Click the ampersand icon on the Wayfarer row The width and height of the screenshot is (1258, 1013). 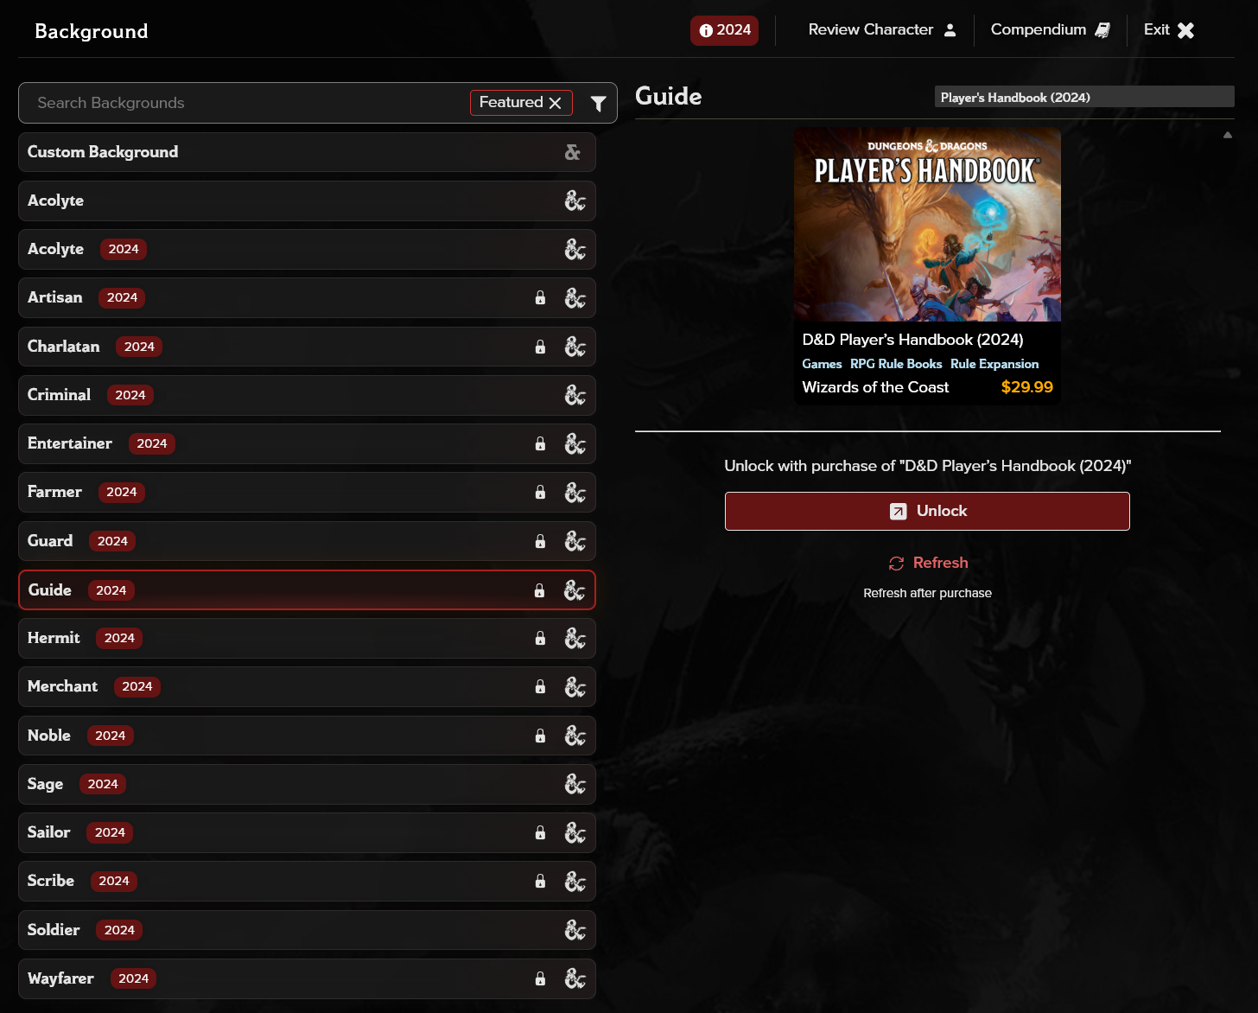[575, 978]
